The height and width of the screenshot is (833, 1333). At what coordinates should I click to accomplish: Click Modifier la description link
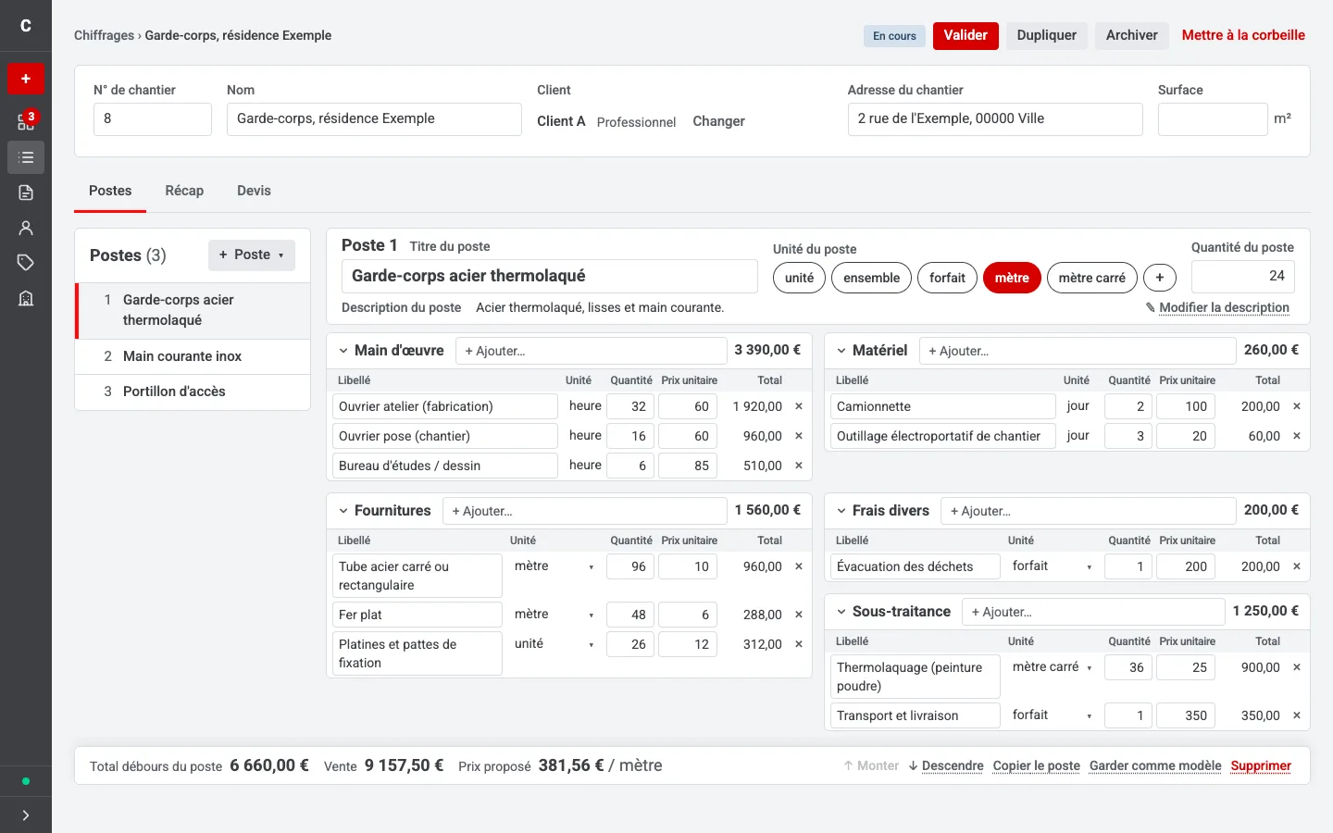(x=1224, y=307)
